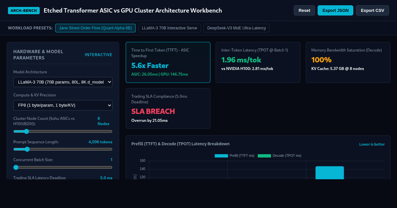Click the '4,096 tokens' value
Screen dimensions: 397x208
(100, 142)
